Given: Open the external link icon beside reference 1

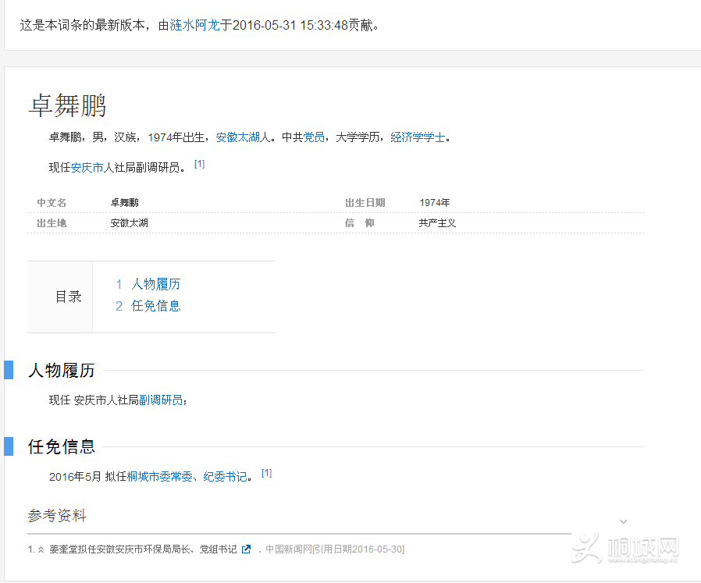Looking at the screenshot, I should pos(246,549).
